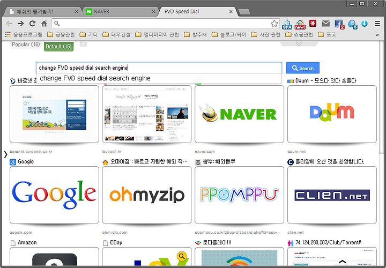Click the 클리앙에 오신 것을 환영합니다 title
Viewport: 386px width, 268px height.
coord(330,162)
